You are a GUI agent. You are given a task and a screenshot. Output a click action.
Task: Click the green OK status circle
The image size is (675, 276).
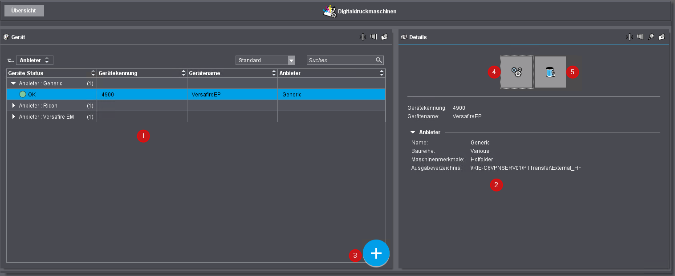(23, 94)
